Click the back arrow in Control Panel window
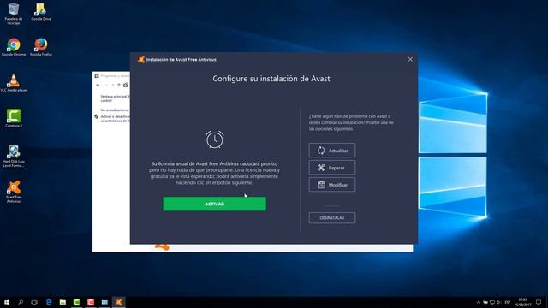This screenshot has width=548, height=308. pos(98,85)
